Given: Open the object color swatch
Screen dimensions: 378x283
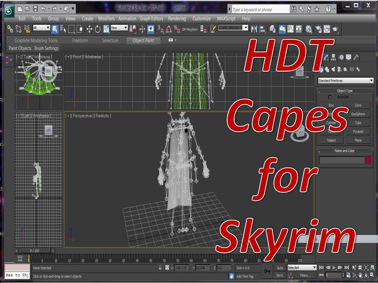Looking at the screenshot, I should tap(368, 160).
